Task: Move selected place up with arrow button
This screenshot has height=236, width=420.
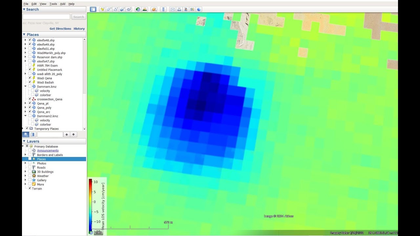Action: (67, 134)
